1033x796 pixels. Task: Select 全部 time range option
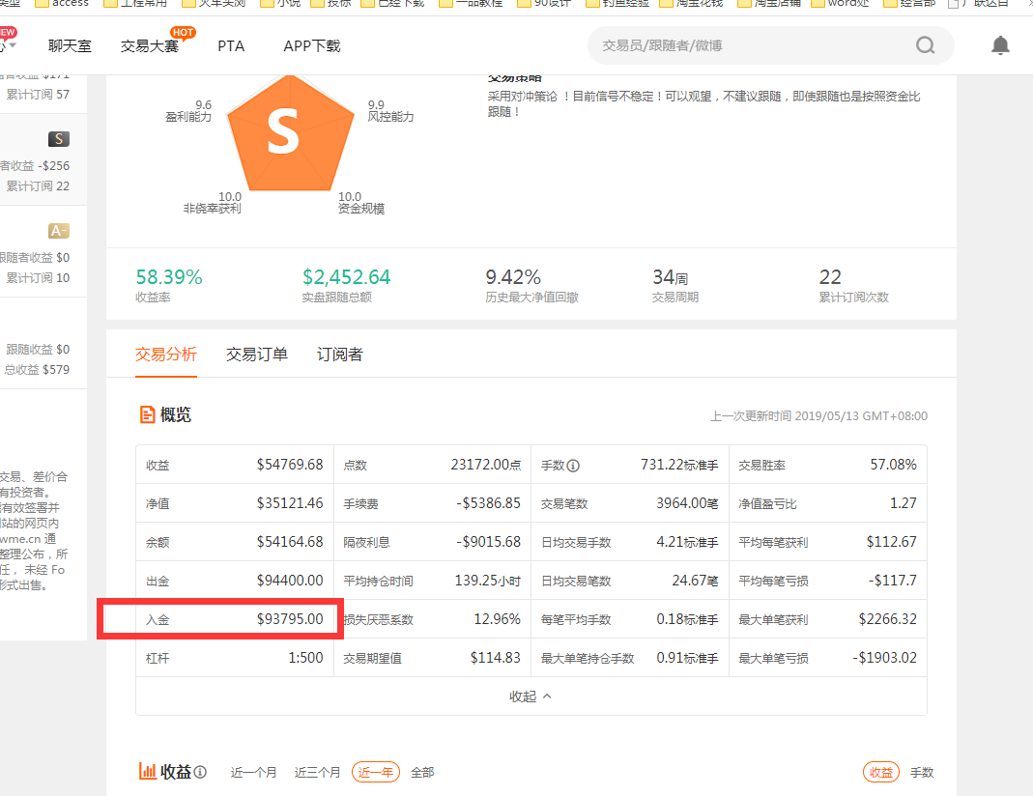422,772
